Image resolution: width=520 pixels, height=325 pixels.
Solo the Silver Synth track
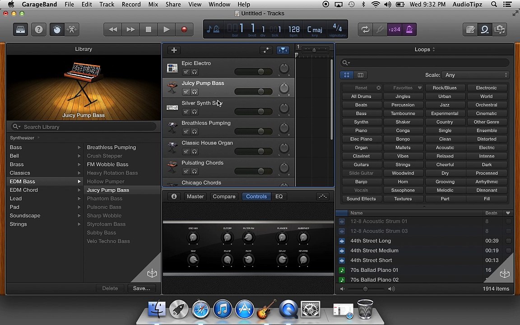(x=195, y=112)
